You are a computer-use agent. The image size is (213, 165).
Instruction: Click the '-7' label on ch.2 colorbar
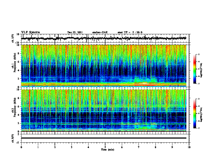pos(198,128)
